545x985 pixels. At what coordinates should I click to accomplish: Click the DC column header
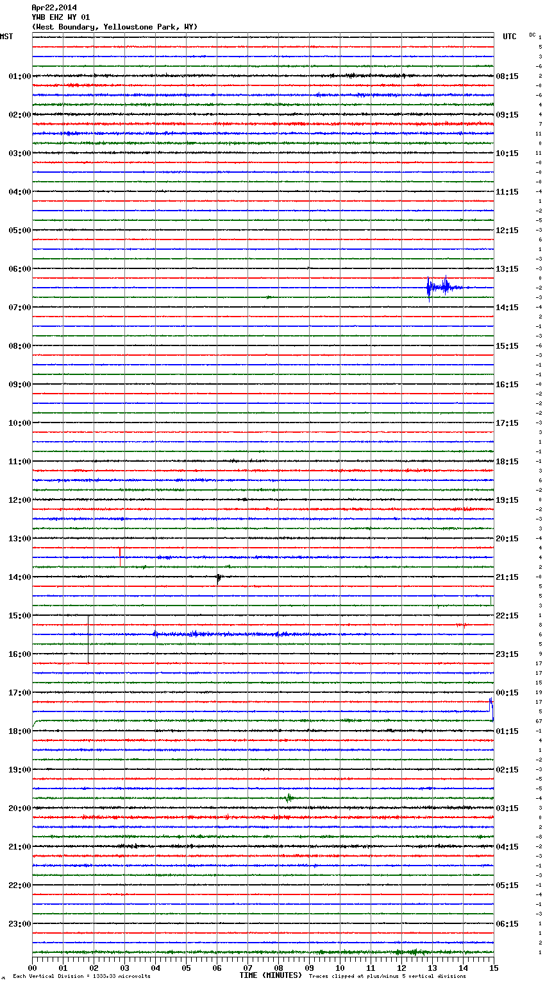(532, 35)
